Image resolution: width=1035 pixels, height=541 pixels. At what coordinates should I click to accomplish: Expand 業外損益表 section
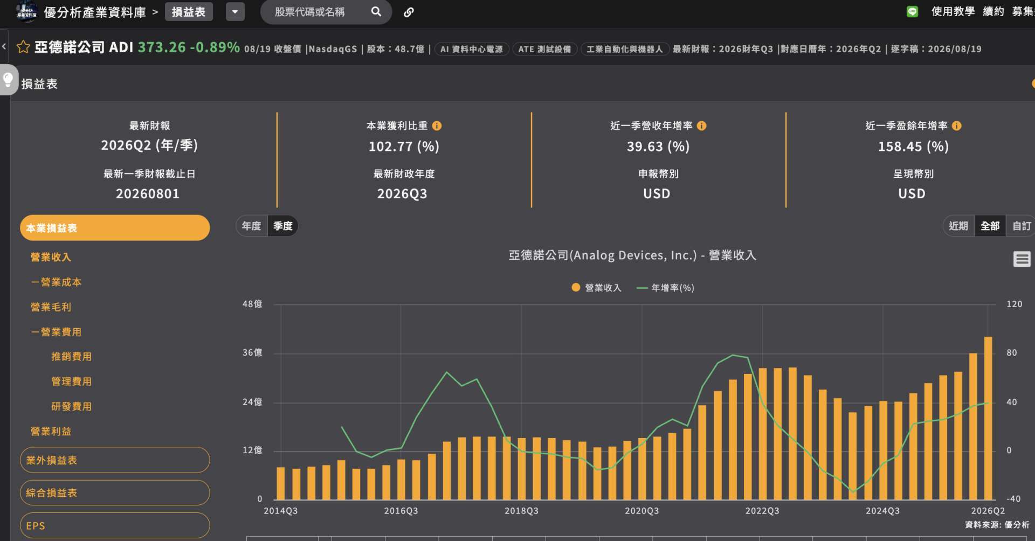click(x=115, y=460)
